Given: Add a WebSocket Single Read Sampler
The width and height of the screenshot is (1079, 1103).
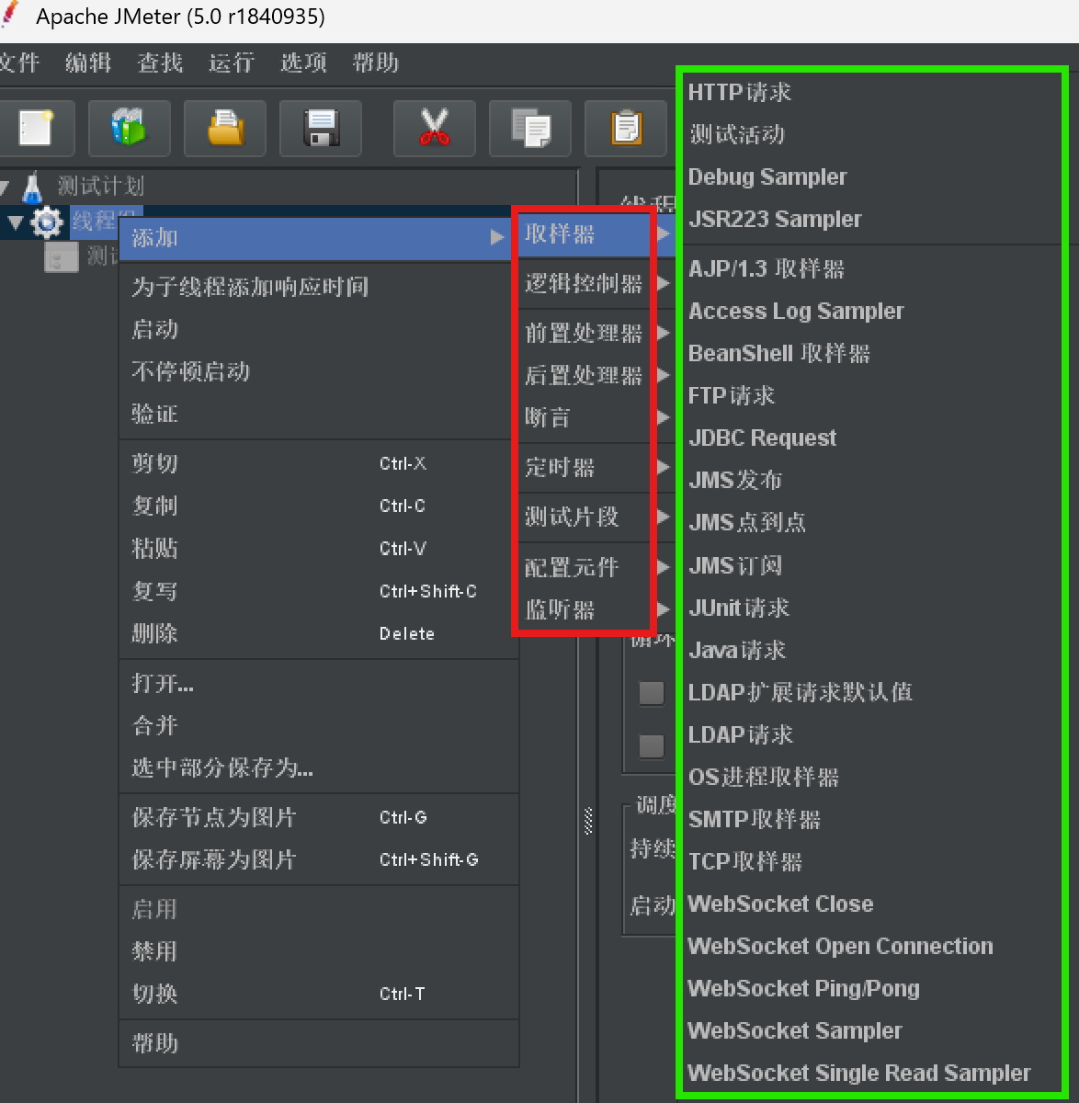Looking at the screenshot, I should pyautogui.click(x=871, y=1073).
